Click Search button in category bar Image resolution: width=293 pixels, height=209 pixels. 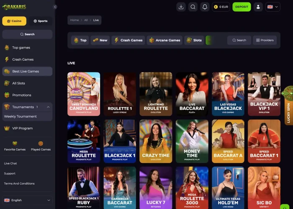click(x=239, y=40)
